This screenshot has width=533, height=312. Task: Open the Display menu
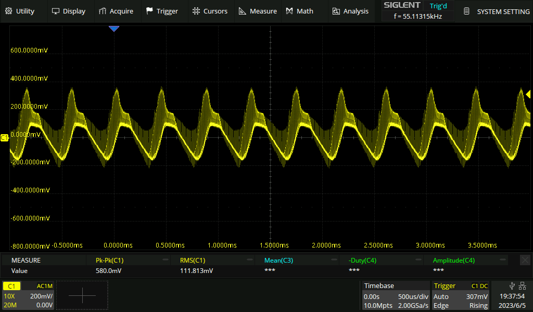tap(69, 11)
